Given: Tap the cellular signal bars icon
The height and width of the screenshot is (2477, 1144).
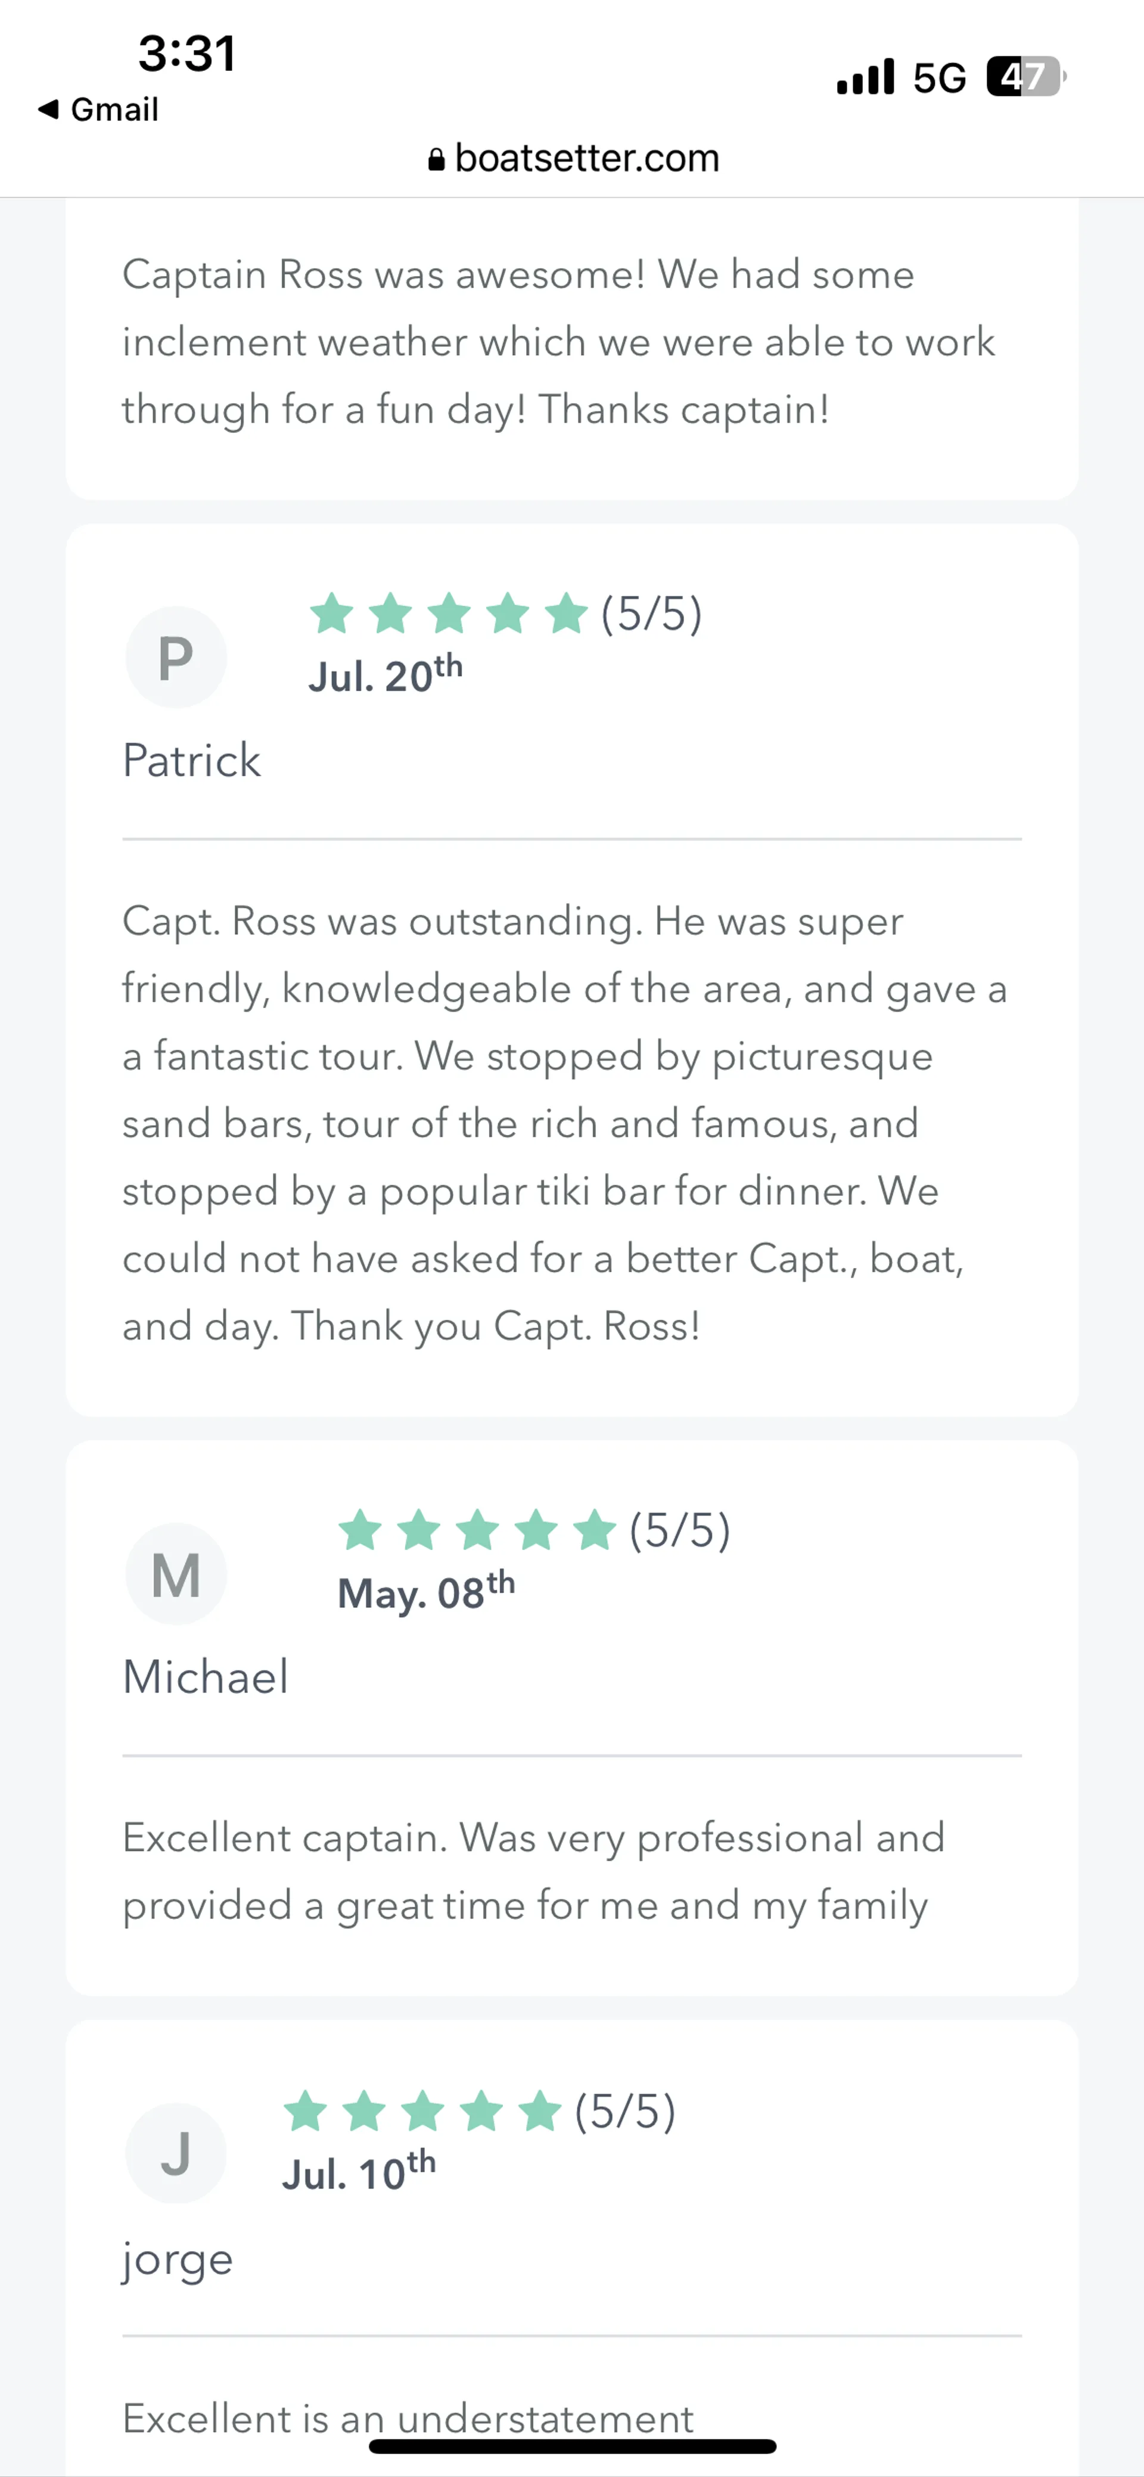Looking at the screenshot, I should (865, 77).
